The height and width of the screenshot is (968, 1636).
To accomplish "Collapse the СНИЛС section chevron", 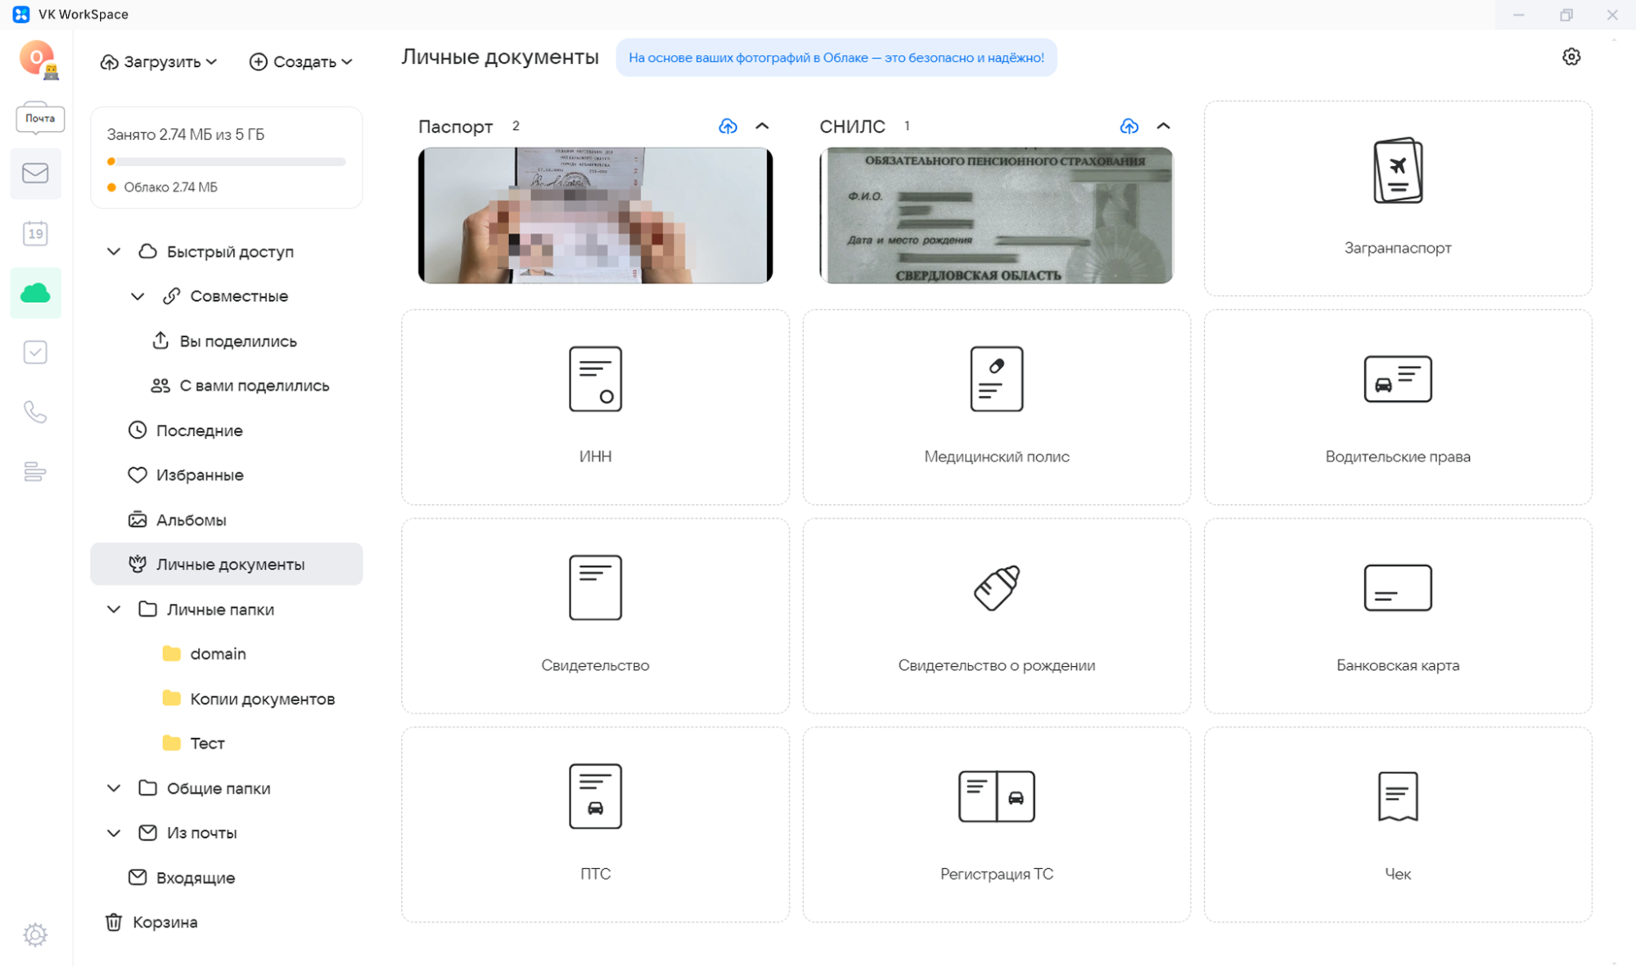I will (x=1163, y=126).
